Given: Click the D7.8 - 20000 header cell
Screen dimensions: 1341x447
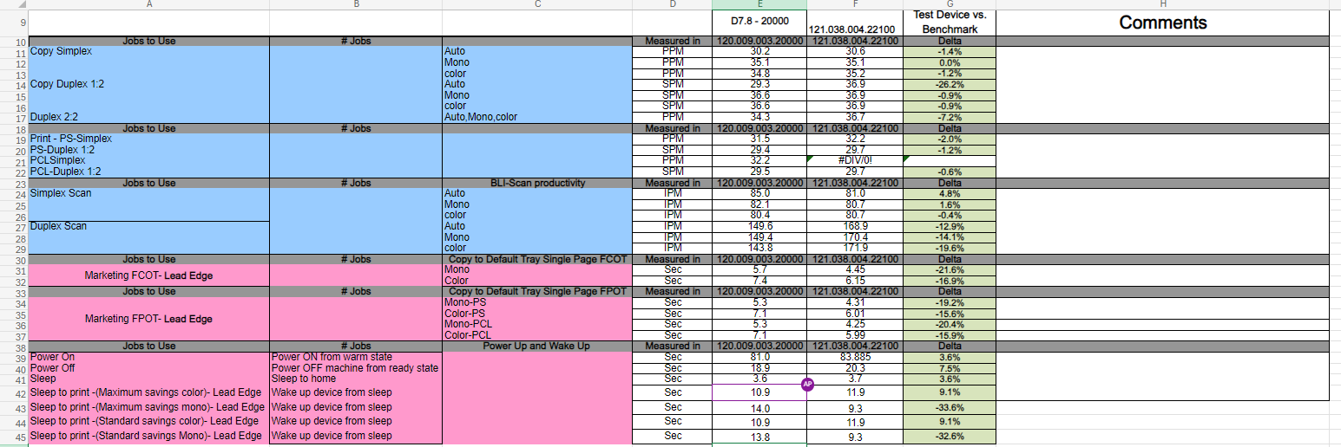Looking at the screenshot, I should (x=759, y=19).
